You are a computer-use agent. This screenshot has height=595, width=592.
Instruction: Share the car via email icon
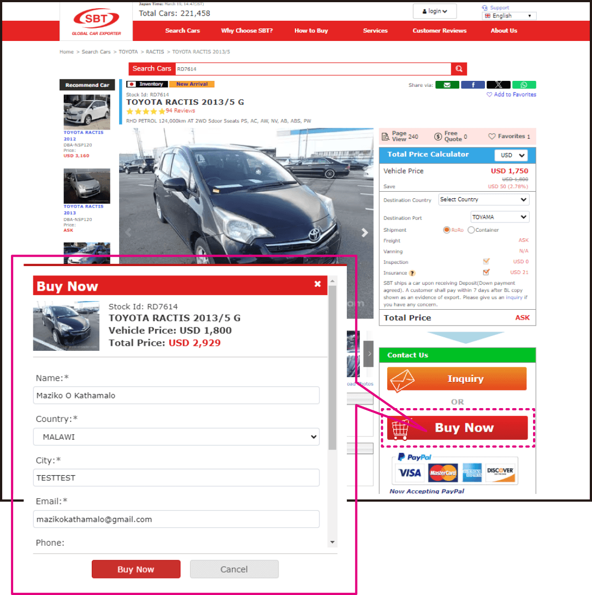pos(447,85)
